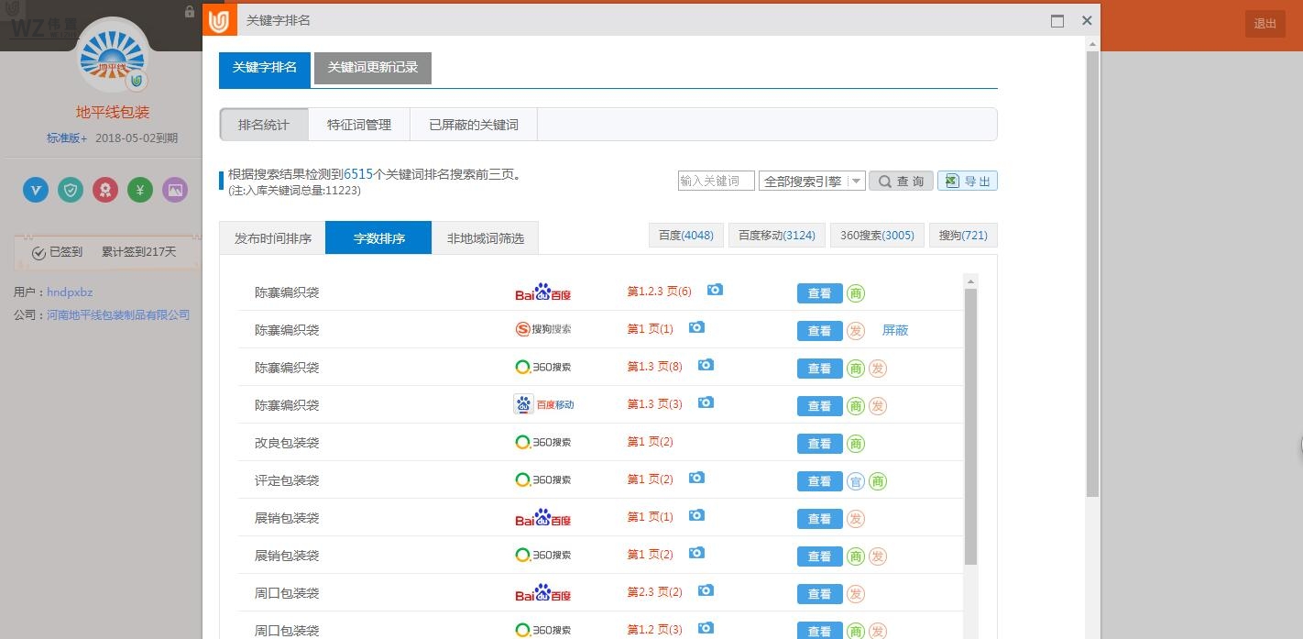Click the blue V verification badge icon

tap(36, 190)
